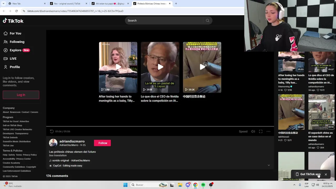Click the Log in button
The image size is (336, 189).
21,95
